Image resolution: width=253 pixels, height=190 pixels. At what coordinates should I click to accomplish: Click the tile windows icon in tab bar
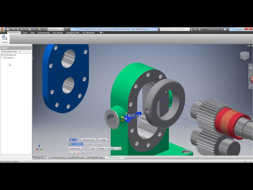(37, 157)
